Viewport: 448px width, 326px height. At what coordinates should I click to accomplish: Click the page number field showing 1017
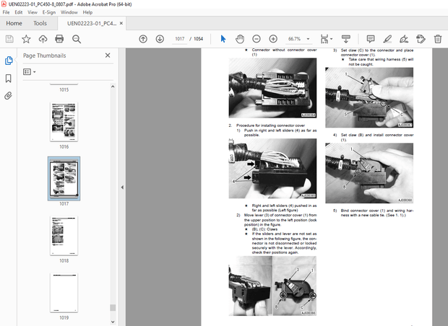pos(180,39)
